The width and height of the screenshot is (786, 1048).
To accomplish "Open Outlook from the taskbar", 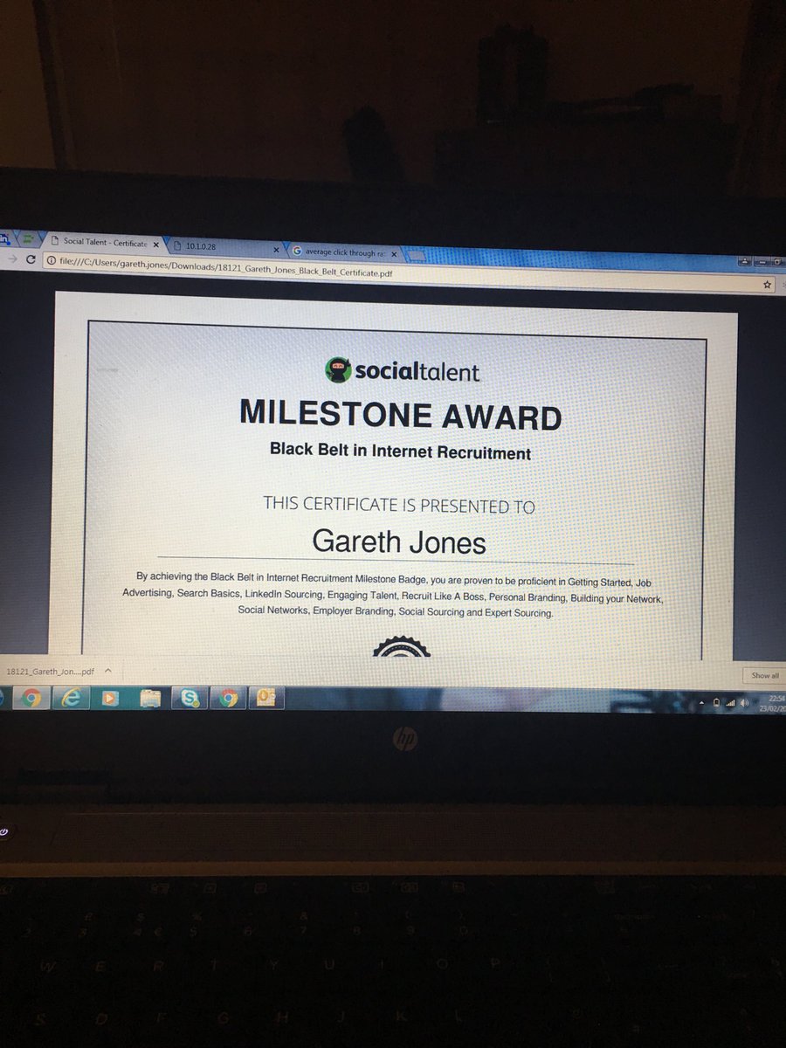I will (267, 698).
